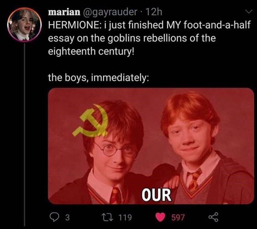Retweet the post using the arrows icon

coord(107,217)
